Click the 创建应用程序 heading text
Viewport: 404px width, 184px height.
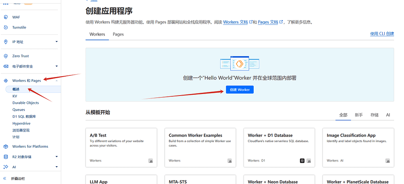click(x=109, y=11)
